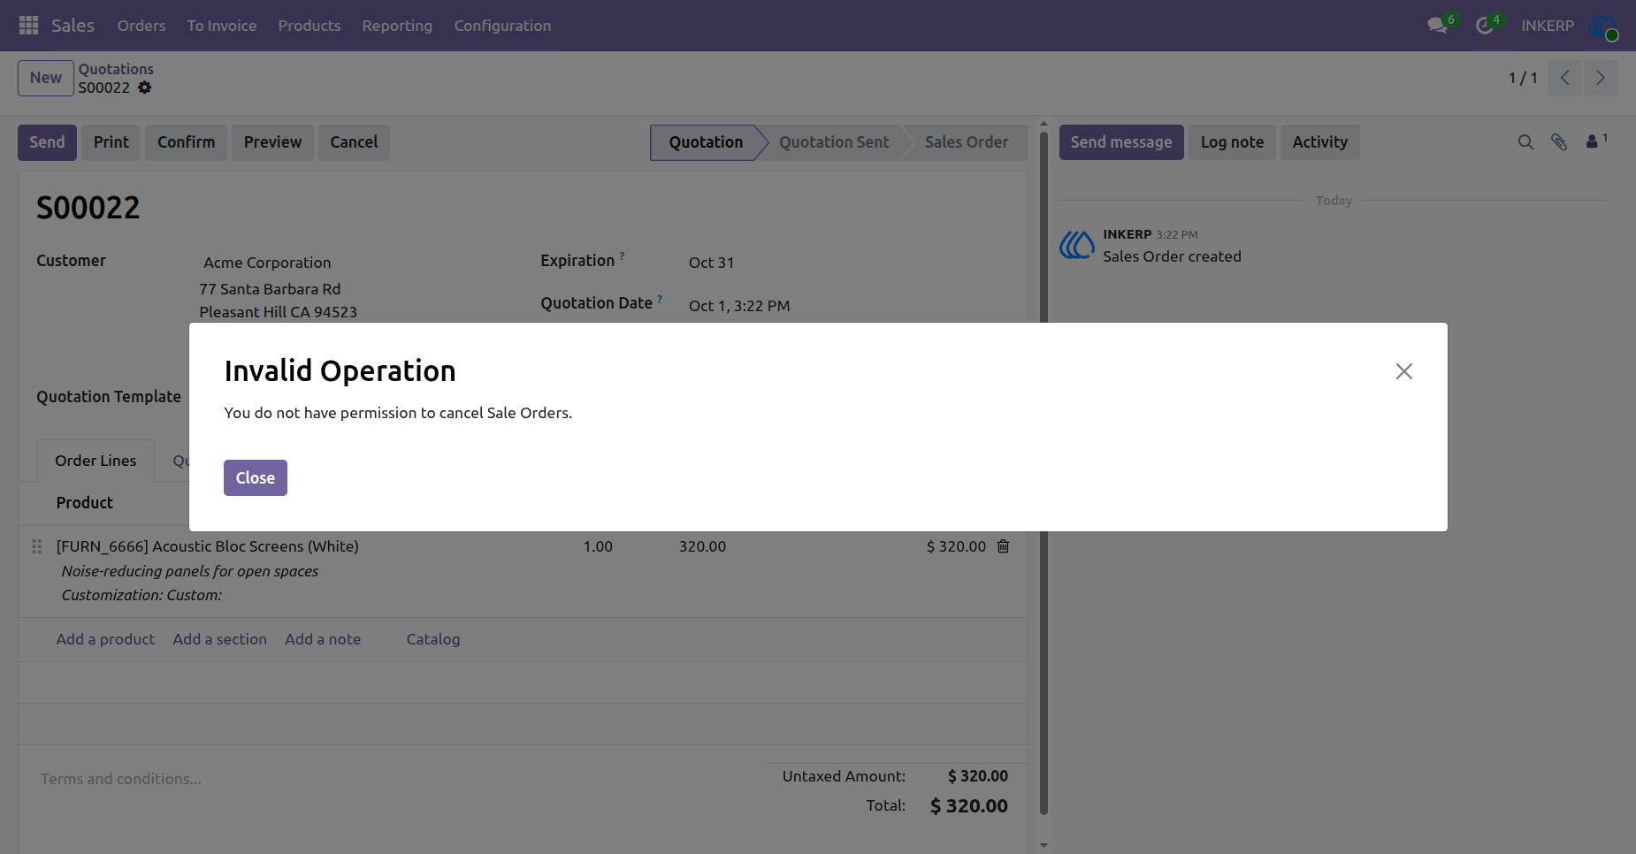Click the Activity button

tap(1319, 142)
